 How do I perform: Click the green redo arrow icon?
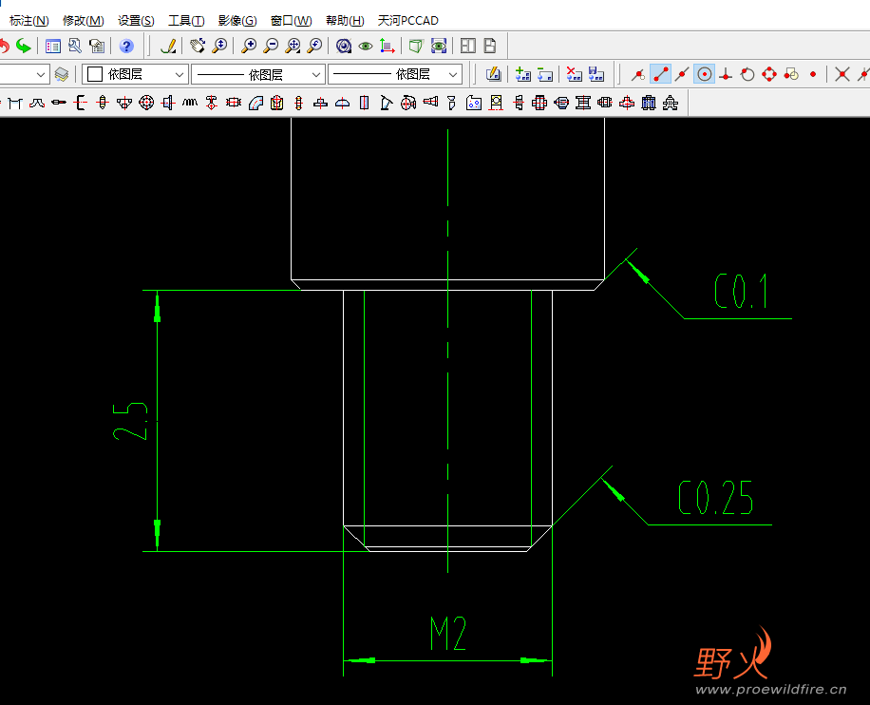click(x=24, y=46)
